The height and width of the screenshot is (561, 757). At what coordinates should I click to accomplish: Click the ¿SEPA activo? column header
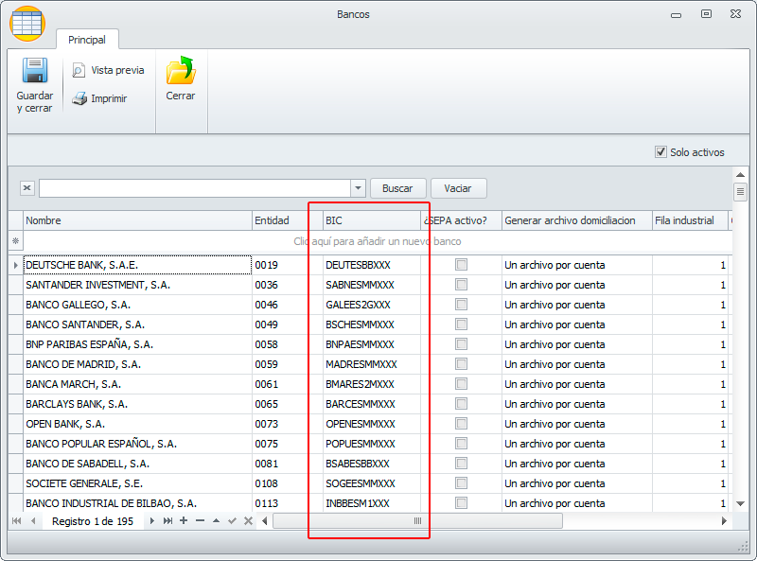point(461,220)
